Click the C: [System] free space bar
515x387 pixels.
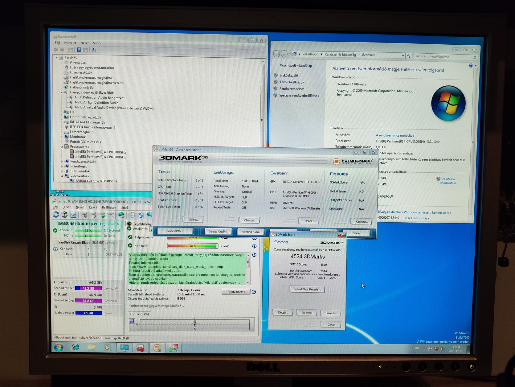[88, 288]
